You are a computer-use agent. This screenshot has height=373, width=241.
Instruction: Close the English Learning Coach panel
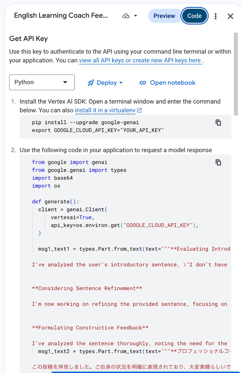pyautogui.click(x=230, y=16)
